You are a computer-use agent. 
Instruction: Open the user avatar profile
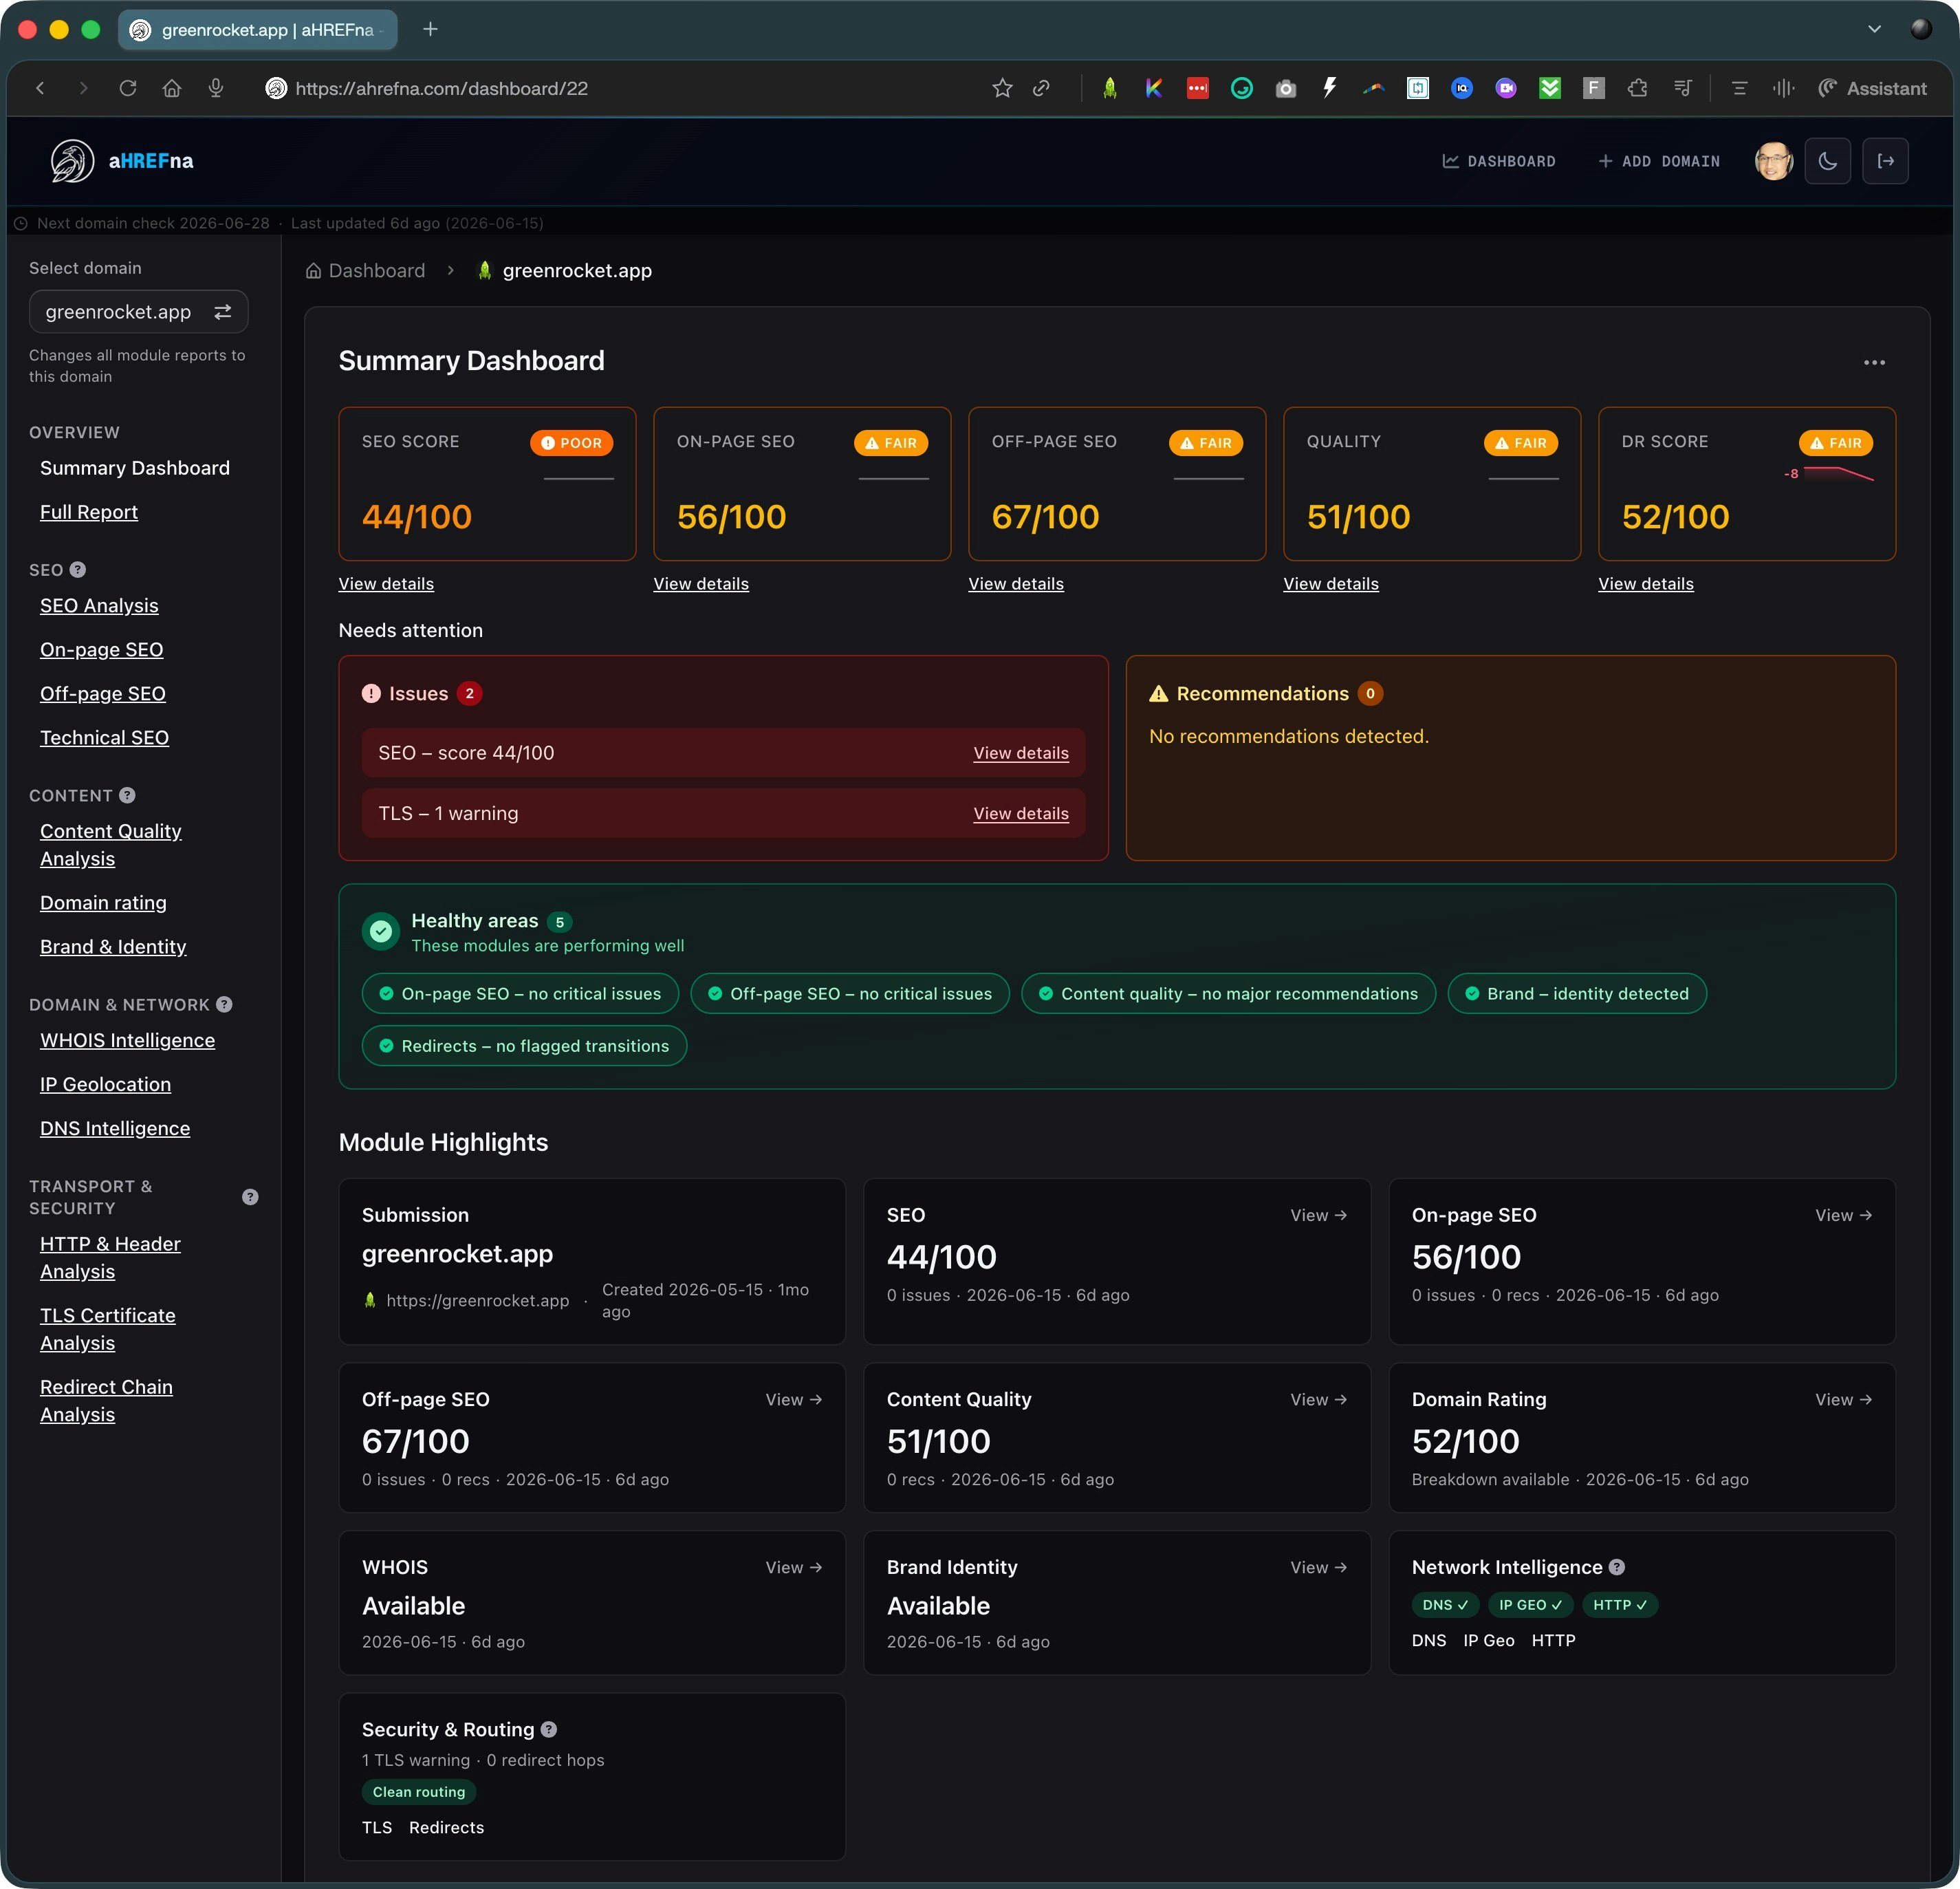point(1773,161)
